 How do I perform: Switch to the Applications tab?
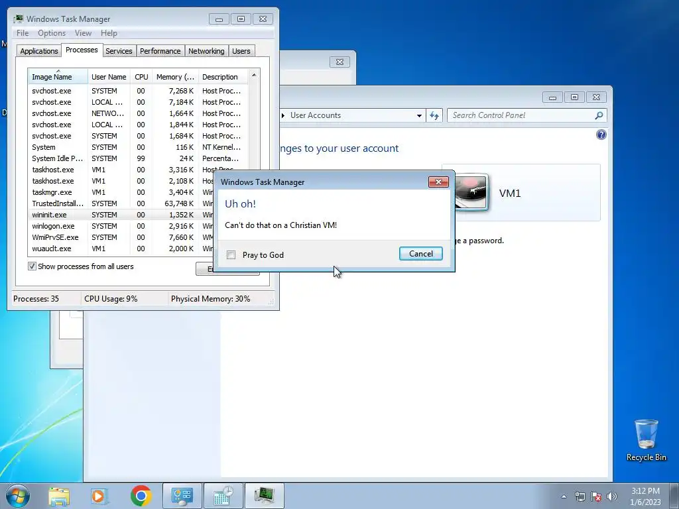point(39,51)
